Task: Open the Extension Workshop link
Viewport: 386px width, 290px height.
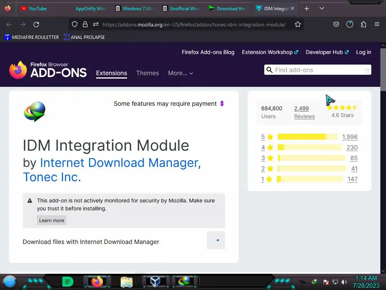Action: click(x=270, y=52)
